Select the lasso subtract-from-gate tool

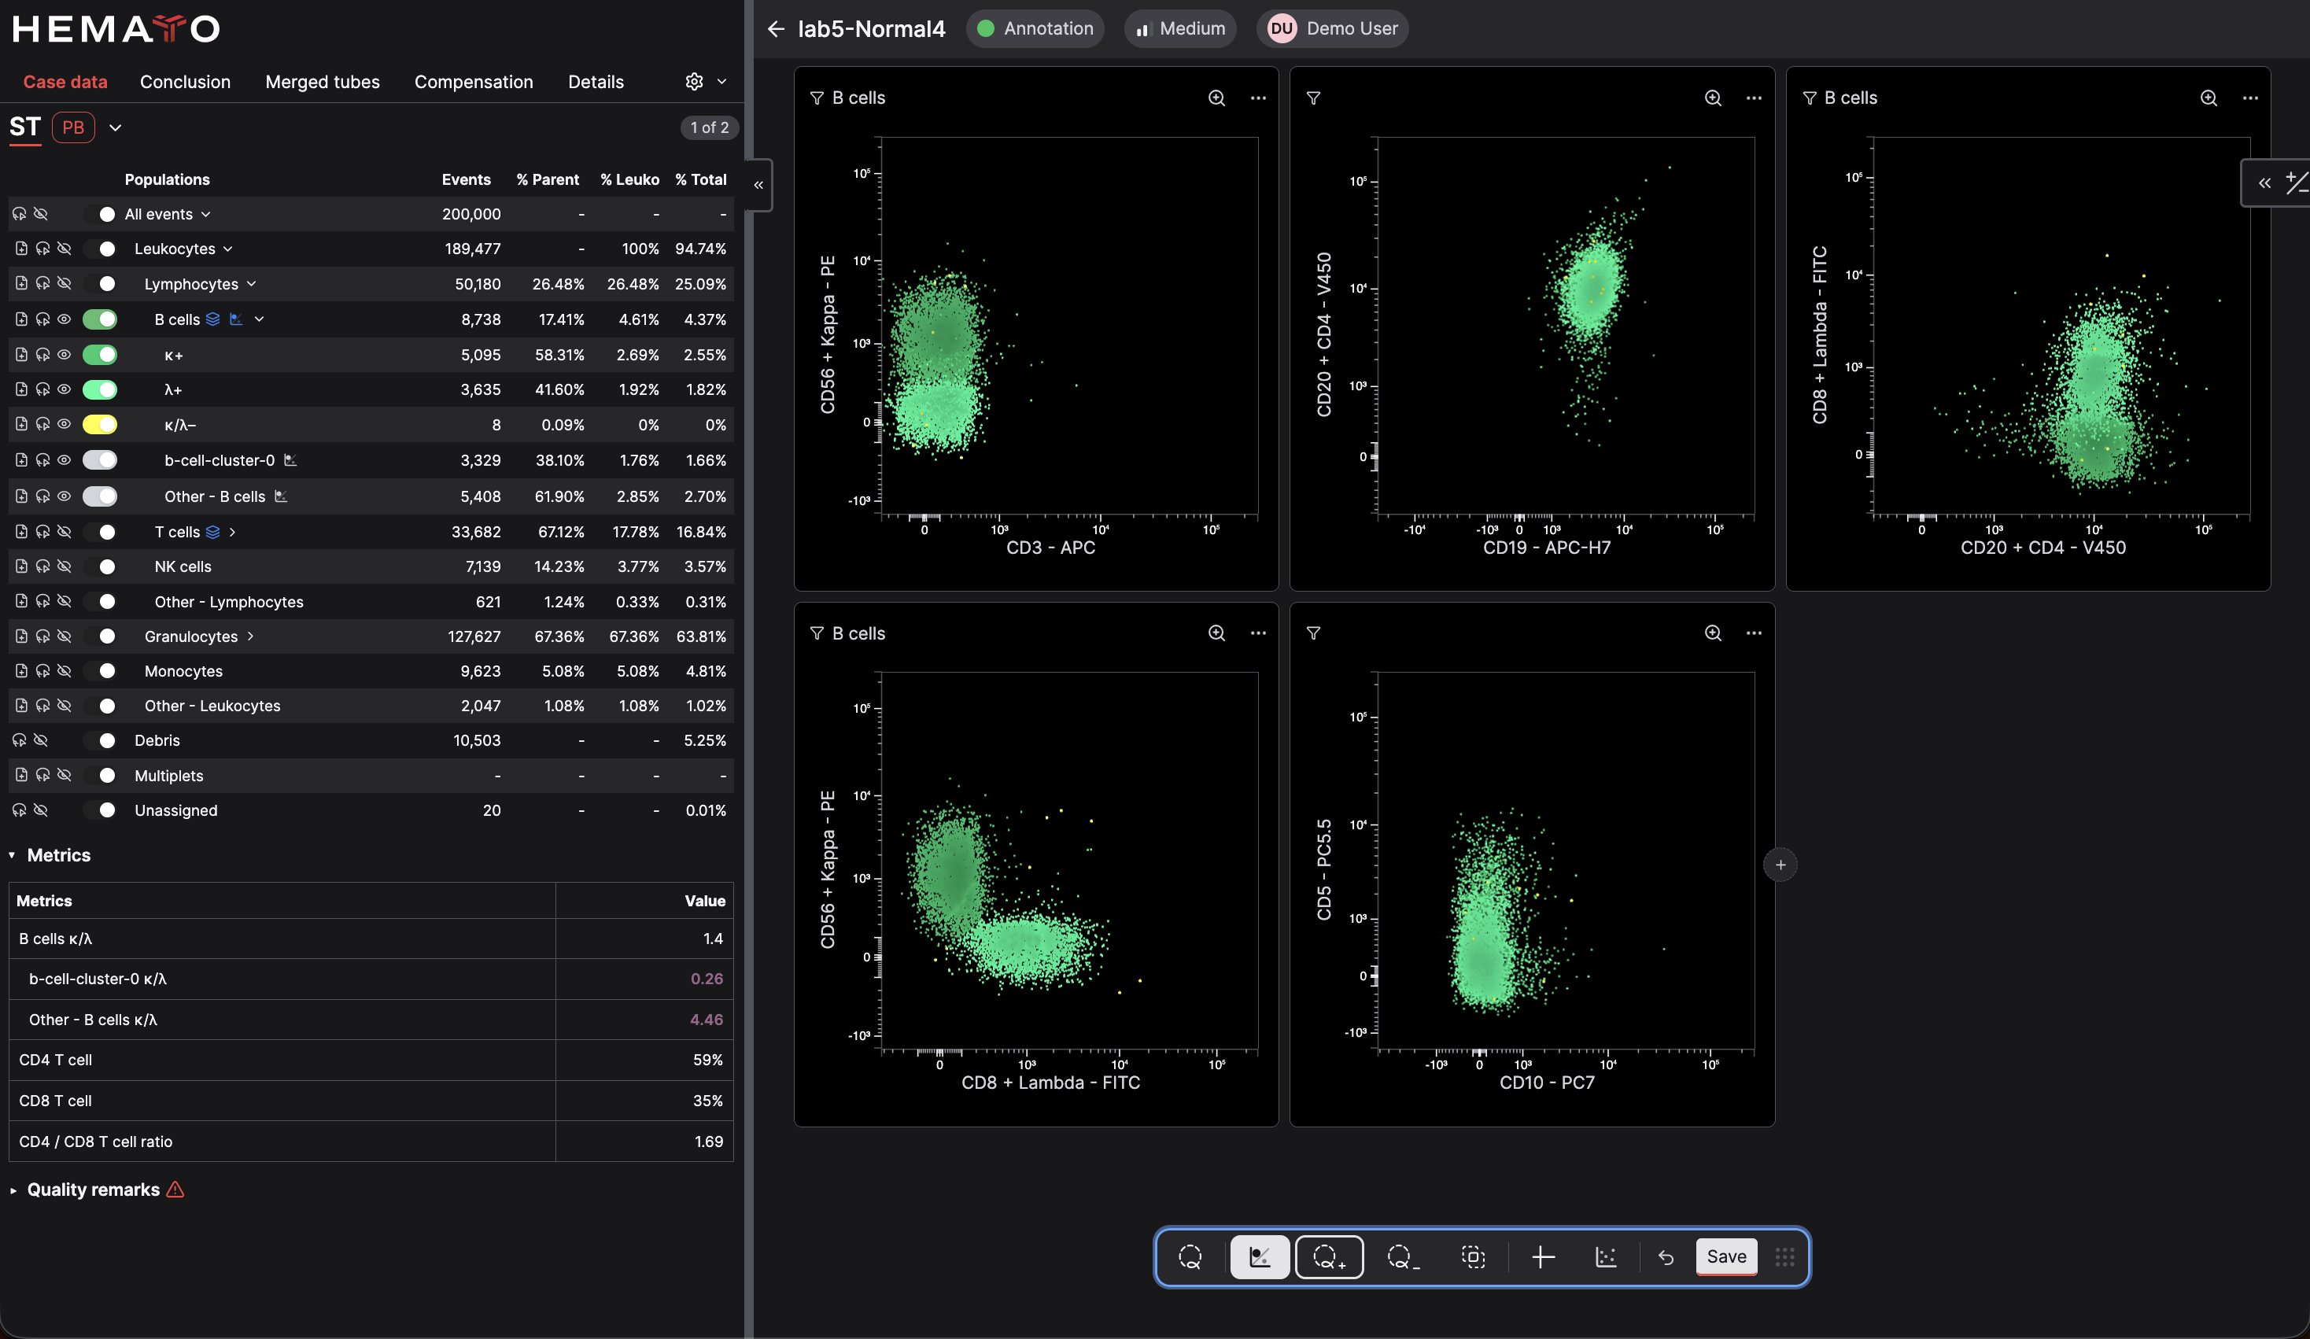pos(1403,1256)
